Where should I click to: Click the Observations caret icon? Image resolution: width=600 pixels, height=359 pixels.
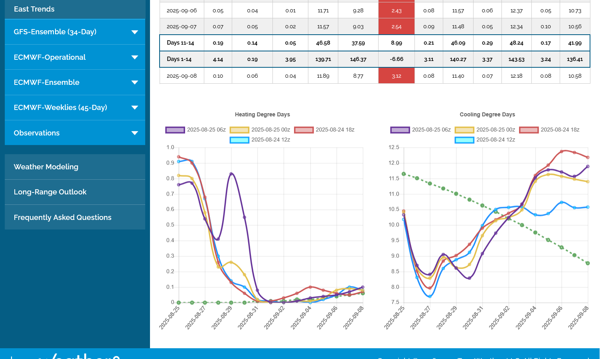pyautogui.click(x=135, y=133)
